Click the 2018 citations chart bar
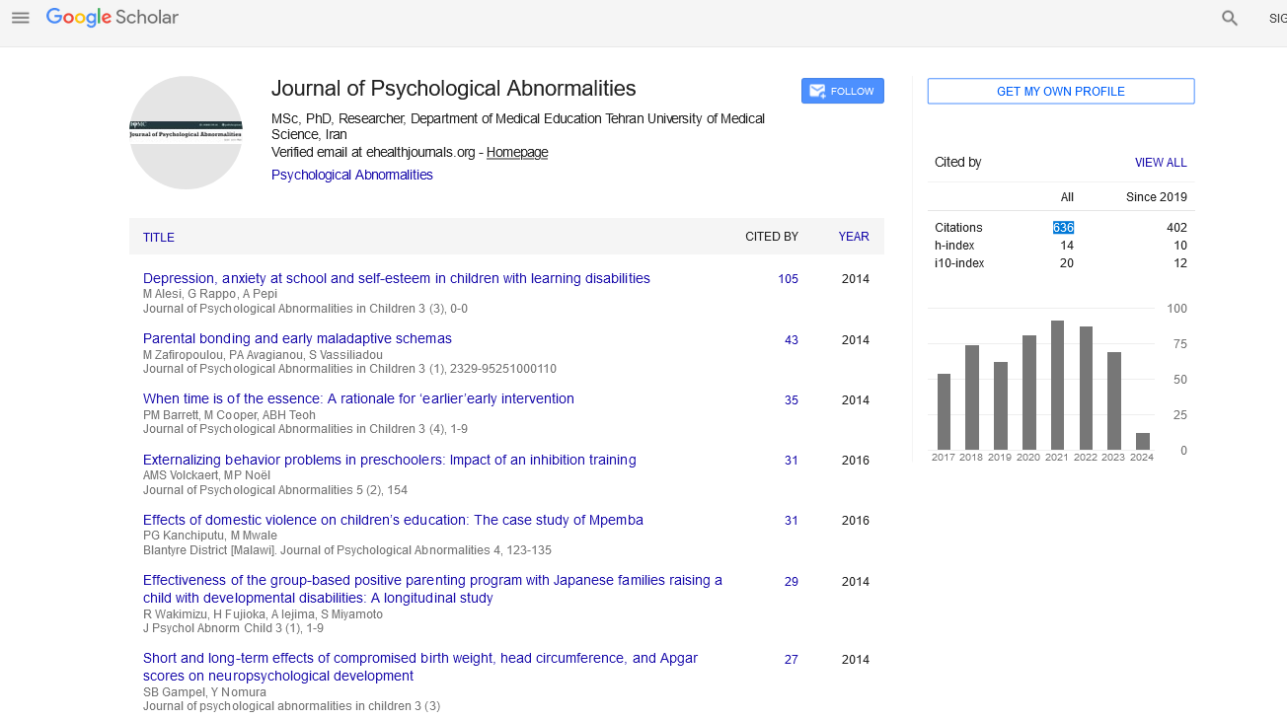 [x=972, y=397]
